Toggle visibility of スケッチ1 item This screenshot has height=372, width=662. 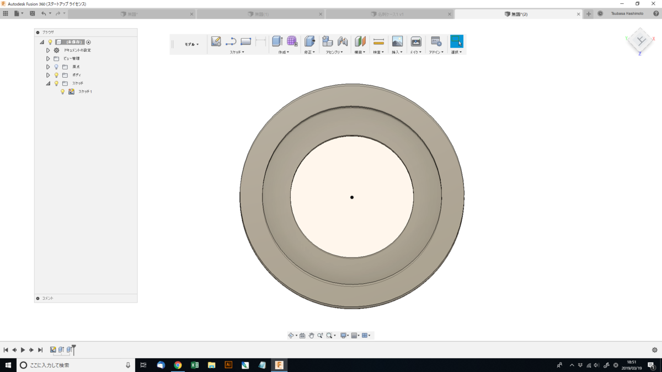pyautogui.click(x=63, y=91)
